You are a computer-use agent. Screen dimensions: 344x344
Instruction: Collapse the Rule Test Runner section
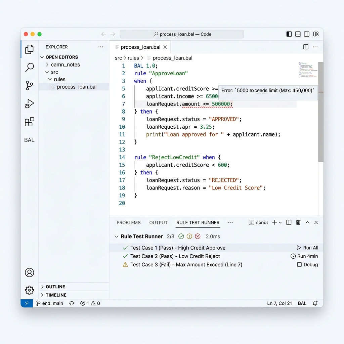[117, 236]
